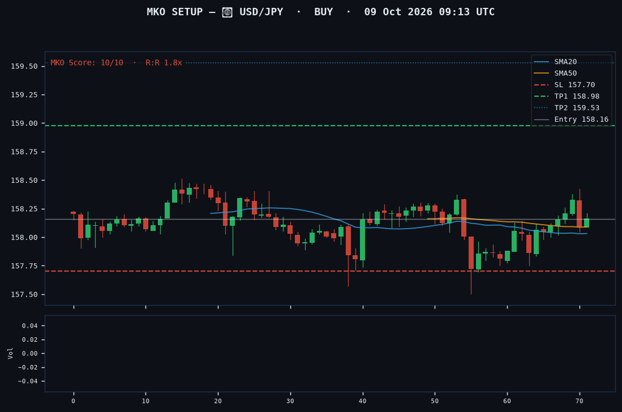Click the 0.02 tick on volume axis
The height and width of the screenshot is (412, 622).
pyautogui.click(x=30, y=340)
